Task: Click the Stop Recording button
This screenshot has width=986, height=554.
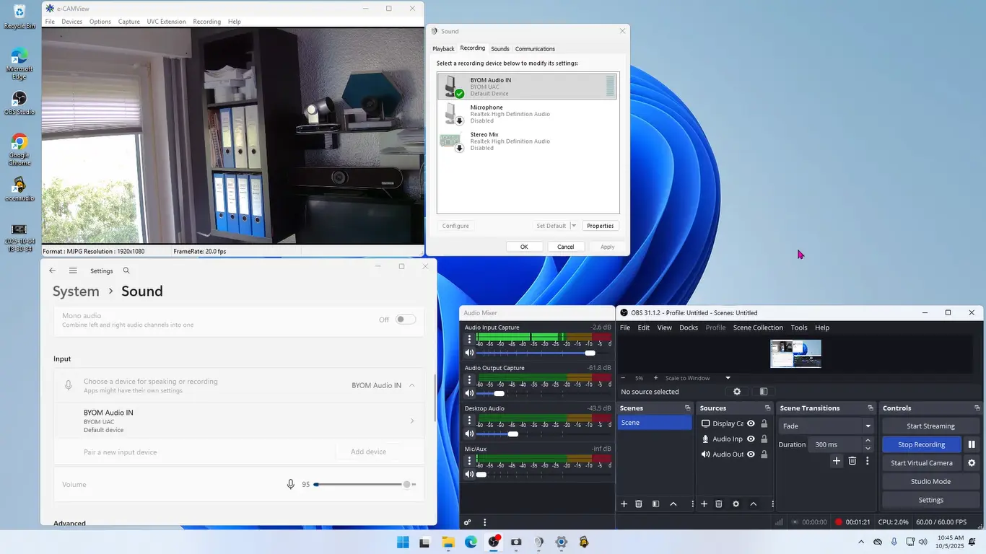Action: [x=921, y=444]
